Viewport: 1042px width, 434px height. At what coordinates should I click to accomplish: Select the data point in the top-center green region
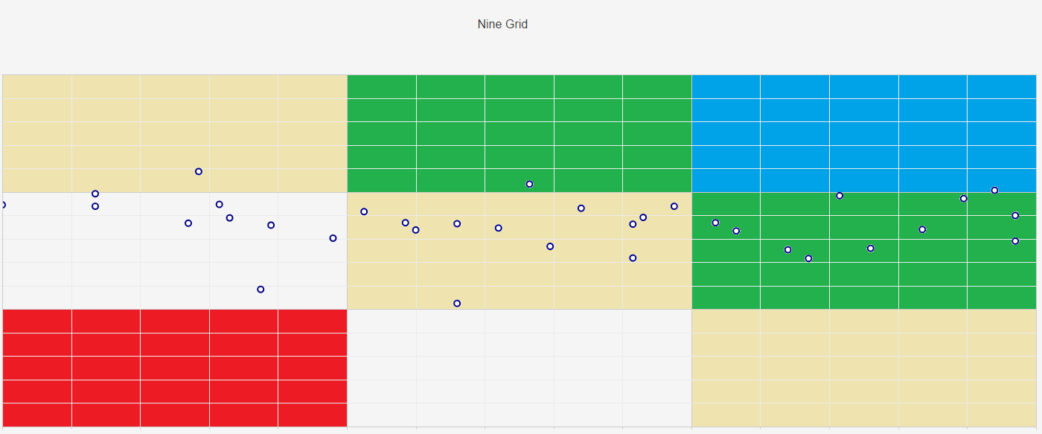(x=529, y=184)
